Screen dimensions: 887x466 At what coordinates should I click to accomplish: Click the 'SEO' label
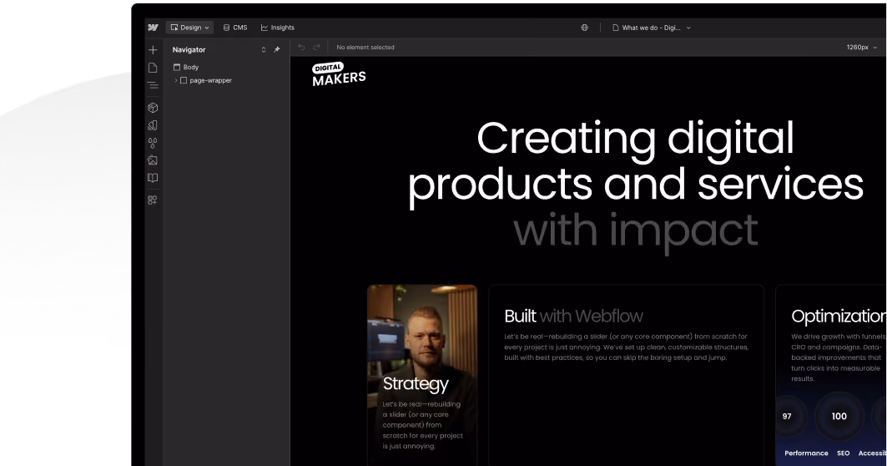click(843, 453)
